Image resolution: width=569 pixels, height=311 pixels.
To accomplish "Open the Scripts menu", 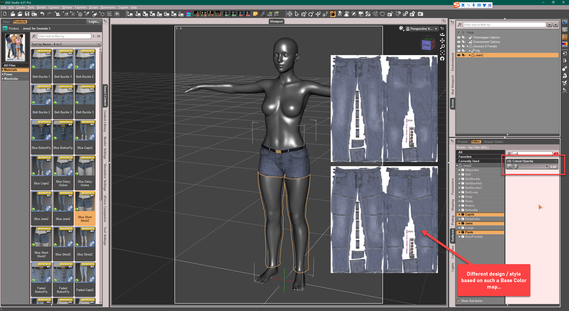I will [94, 8].
